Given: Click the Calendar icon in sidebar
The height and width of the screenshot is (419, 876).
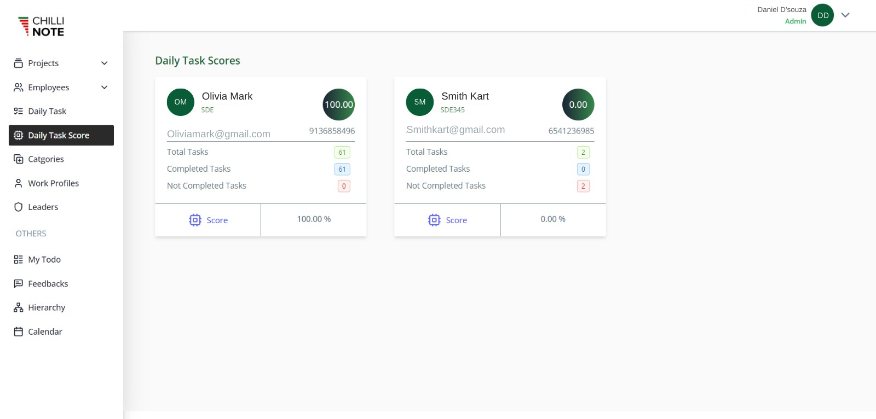Looking at the screenshot, I should click(x=18, y=331).
